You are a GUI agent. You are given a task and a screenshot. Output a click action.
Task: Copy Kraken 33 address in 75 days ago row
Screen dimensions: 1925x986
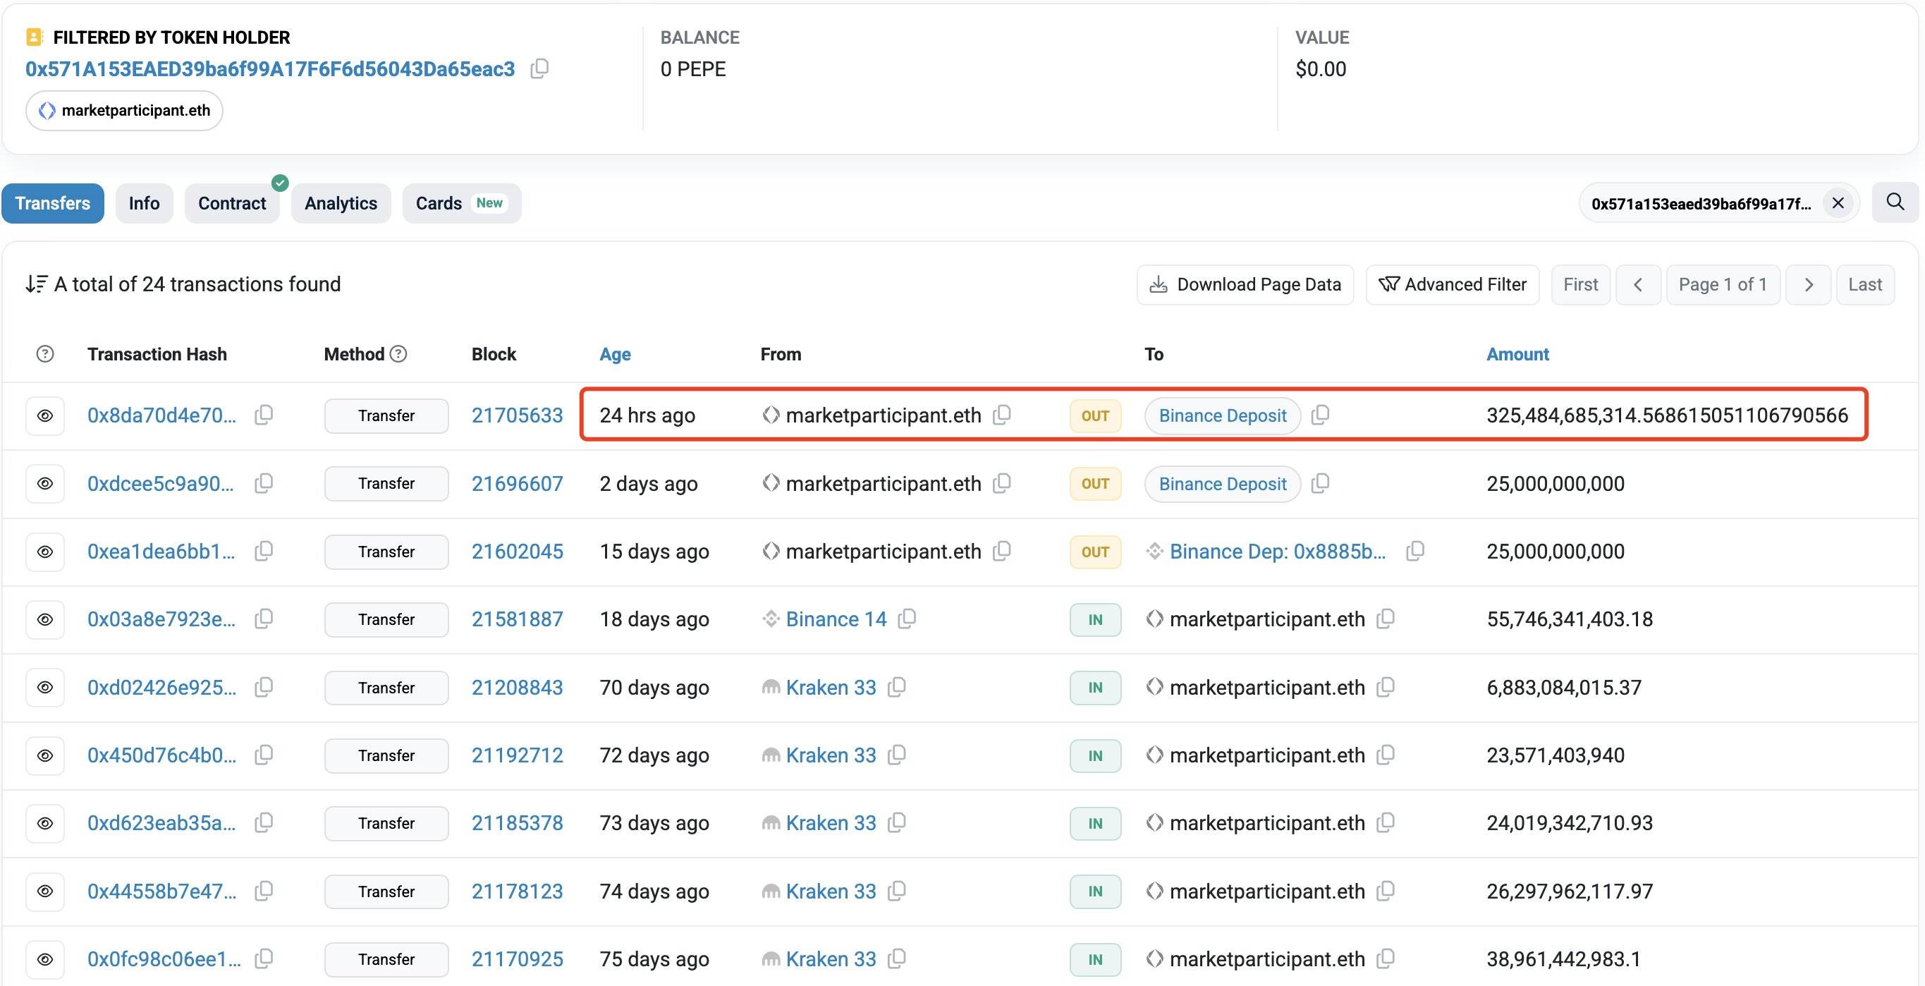897,958
